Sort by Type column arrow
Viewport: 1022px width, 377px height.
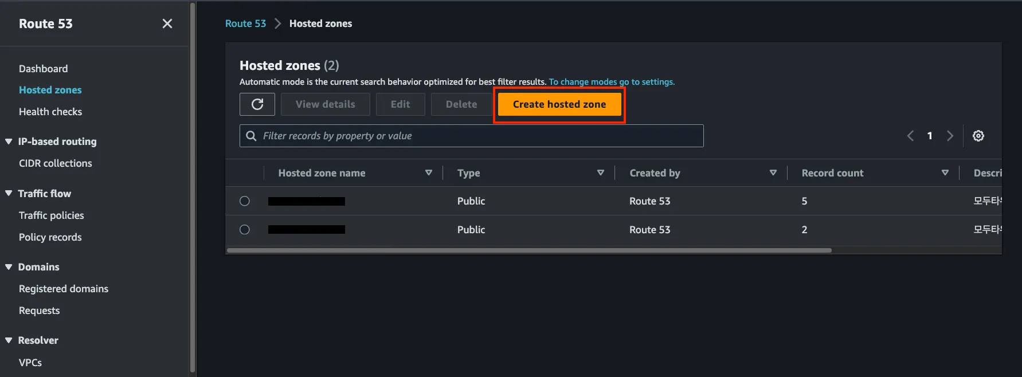pos(600,172)
